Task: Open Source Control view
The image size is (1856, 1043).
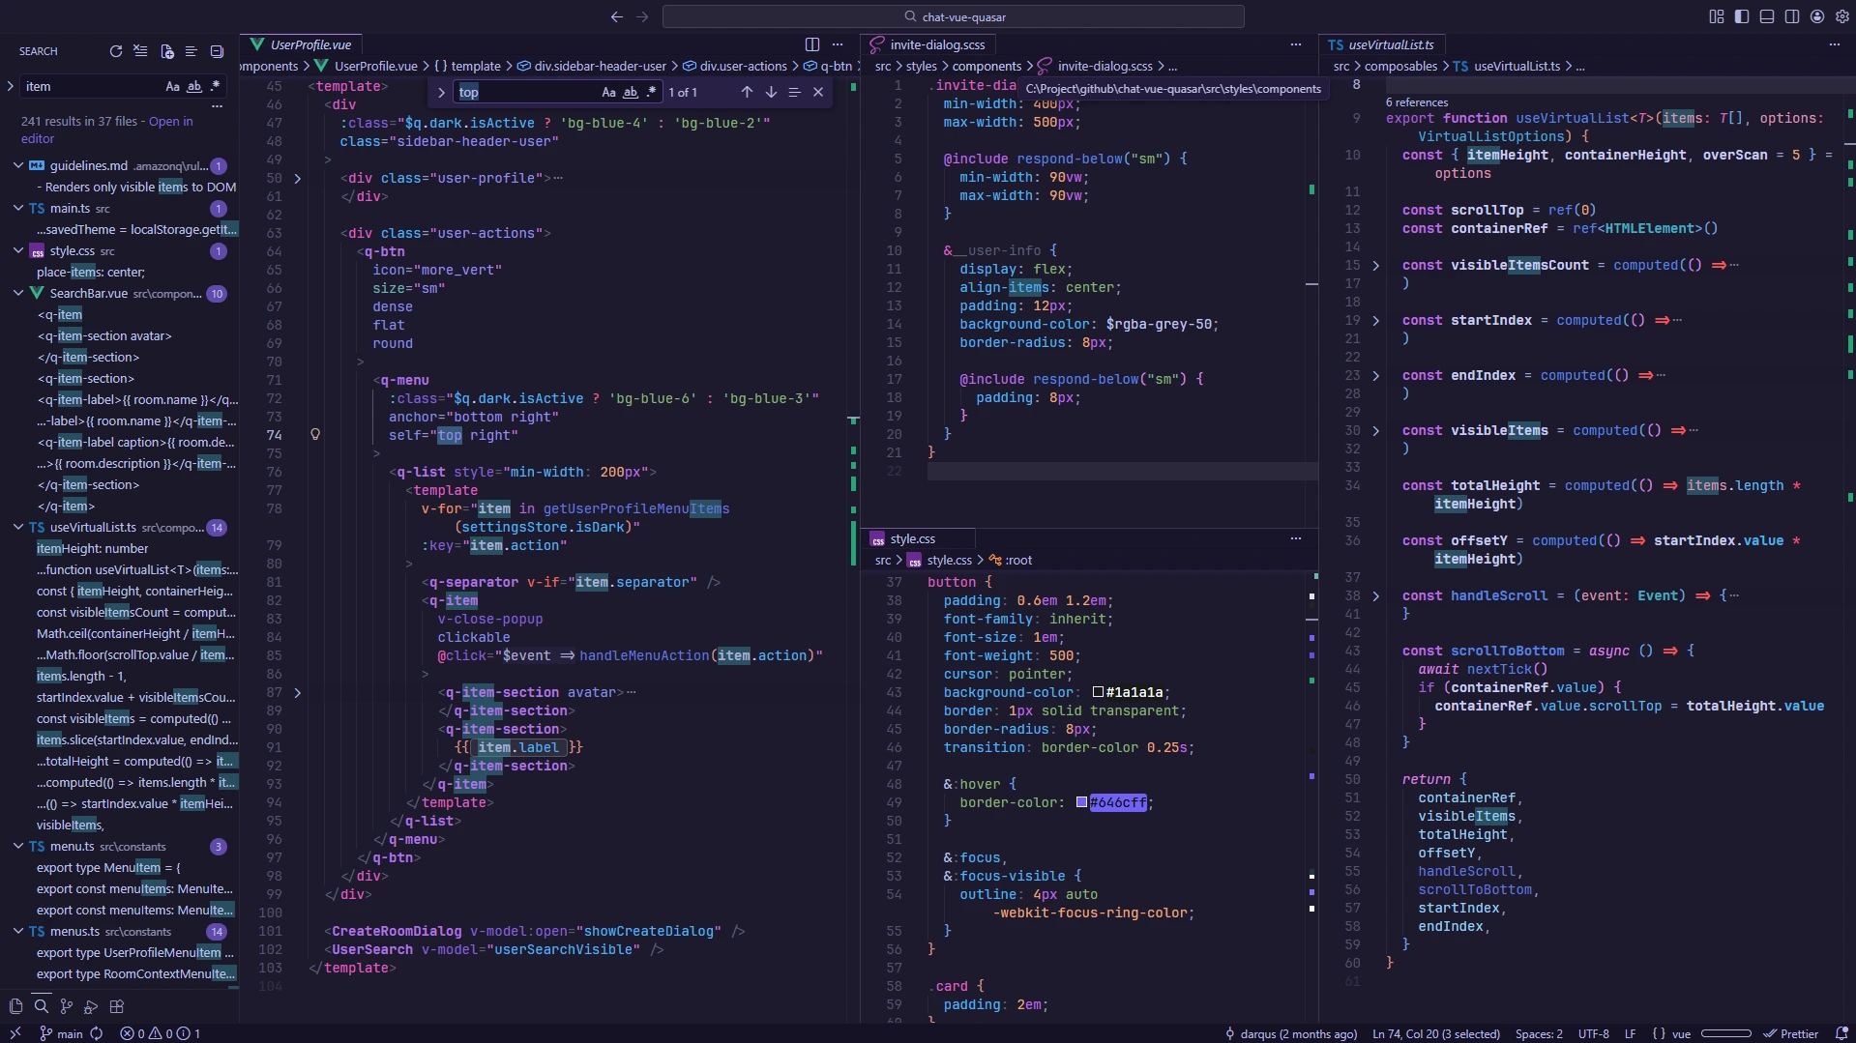Action: tap(67, 1006)
